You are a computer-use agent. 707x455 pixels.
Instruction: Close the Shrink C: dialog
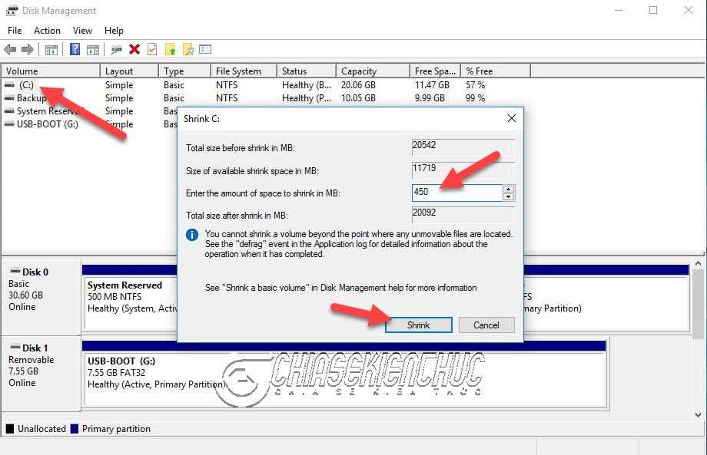[x=511, y=118]
